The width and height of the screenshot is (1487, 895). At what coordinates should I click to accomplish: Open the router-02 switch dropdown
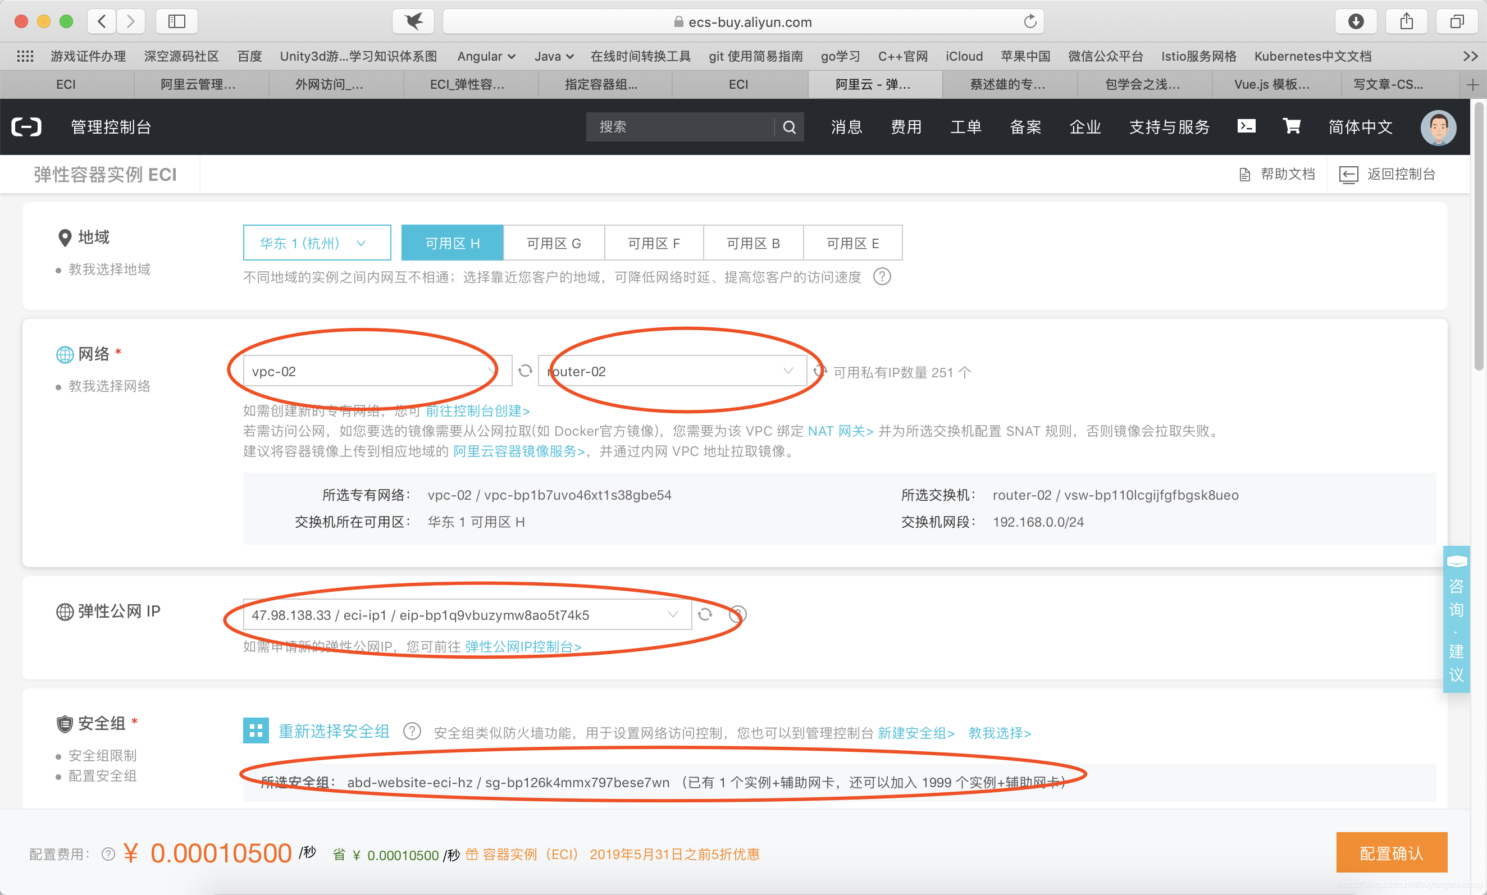[672, 372]
